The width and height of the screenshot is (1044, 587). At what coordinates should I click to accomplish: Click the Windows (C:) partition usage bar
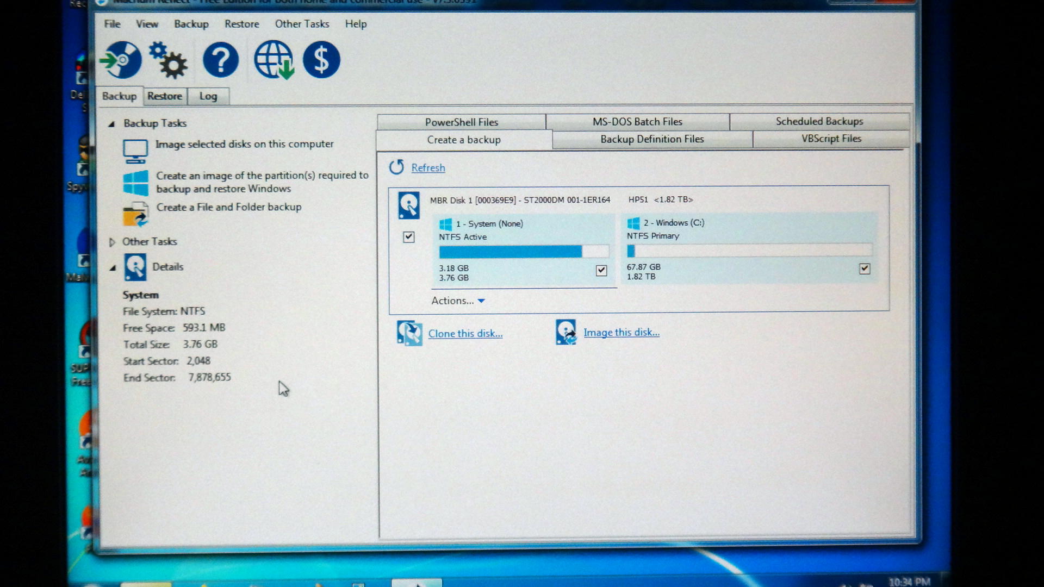pos(749,251)
